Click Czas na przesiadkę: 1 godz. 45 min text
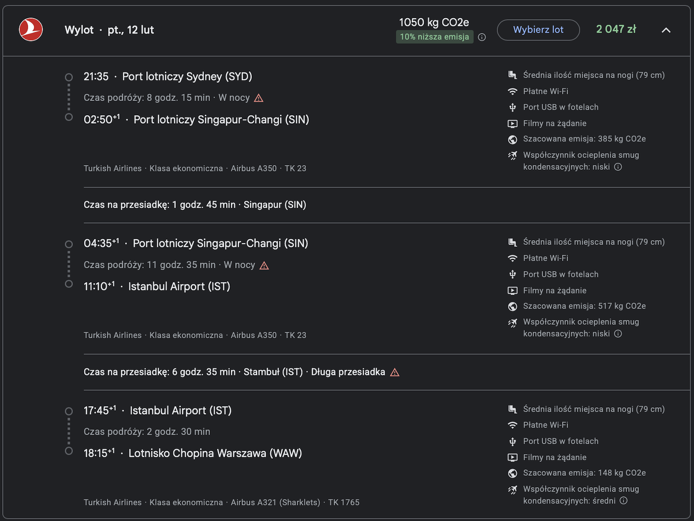Viewport: 694px width, 521px height. 159,204
